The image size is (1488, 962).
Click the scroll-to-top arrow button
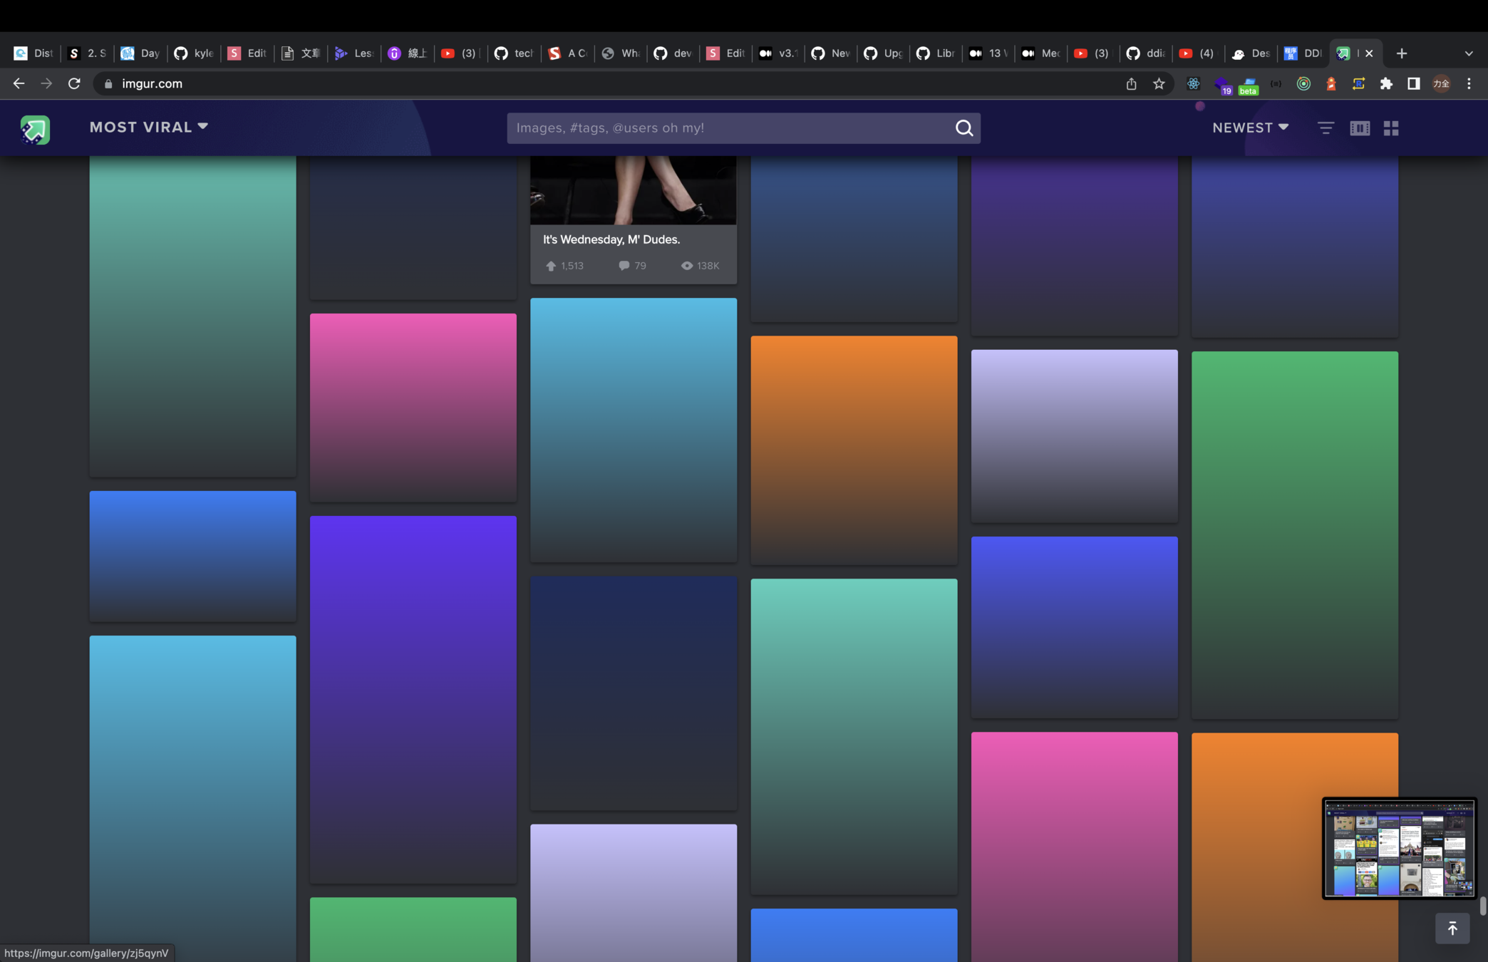(1452, 929)
